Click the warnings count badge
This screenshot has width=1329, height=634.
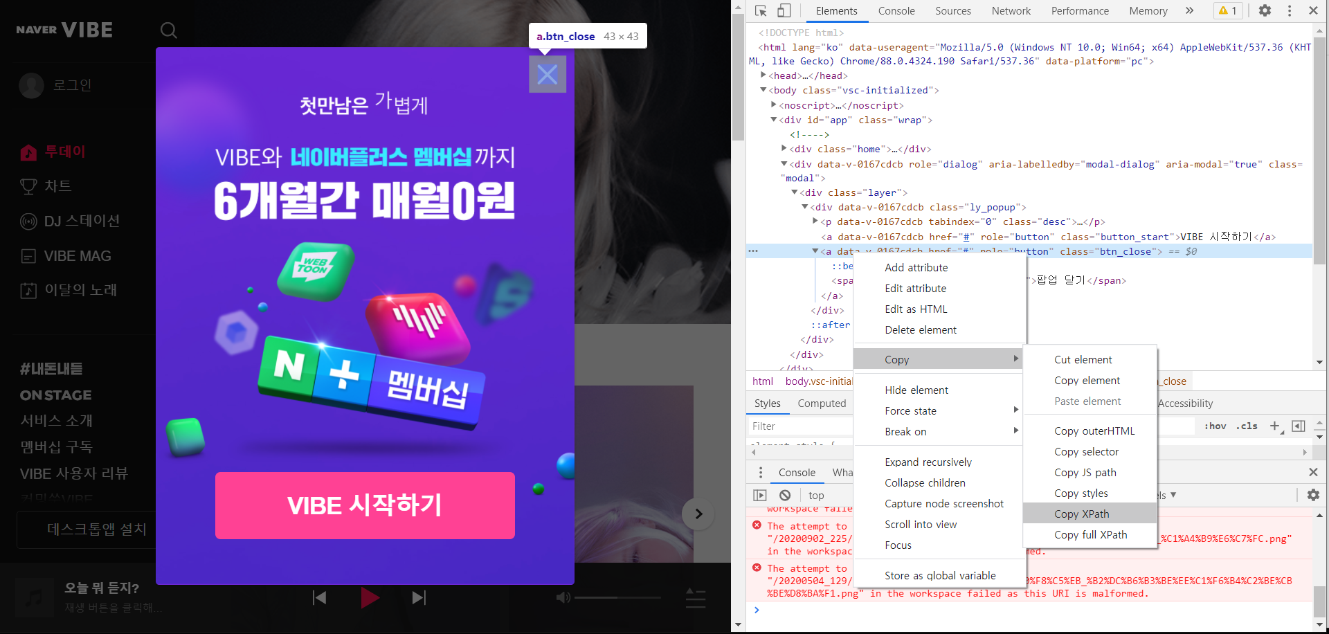point(1228,11)
